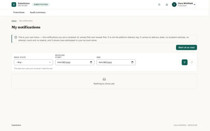Open the Audit summary menu item

point(38,13)
